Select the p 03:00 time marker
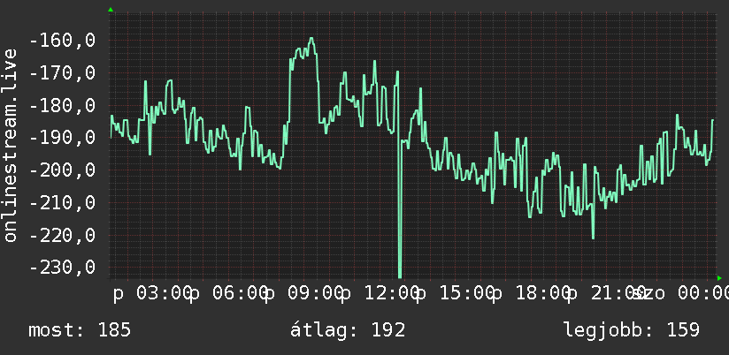This screenshot has width=729, height=355. click(152, 294)
